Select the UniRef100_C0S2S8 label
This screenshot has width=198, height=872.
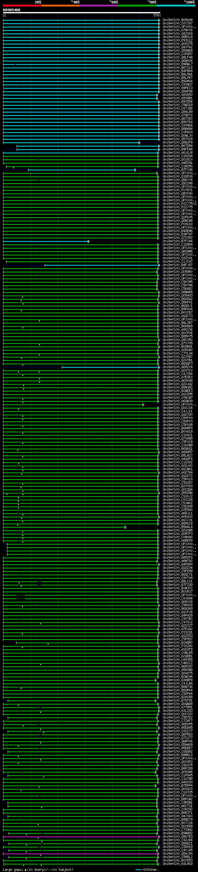[177, 500]
